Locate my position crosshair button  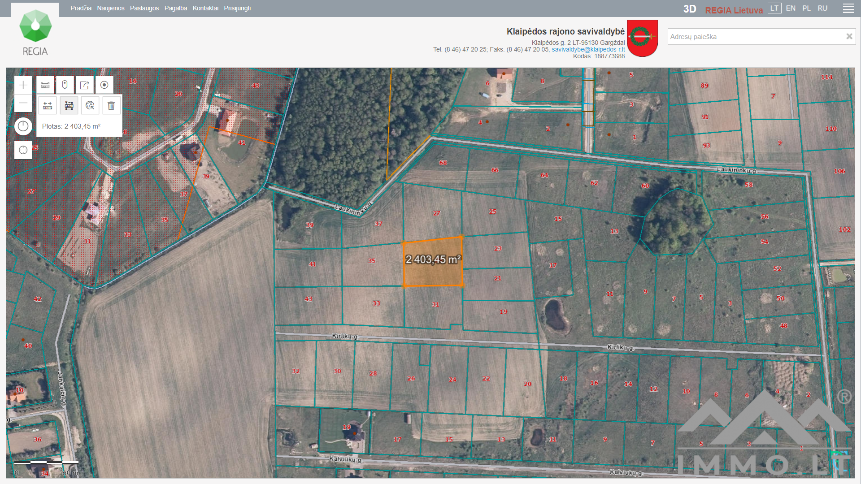(23, 150)
